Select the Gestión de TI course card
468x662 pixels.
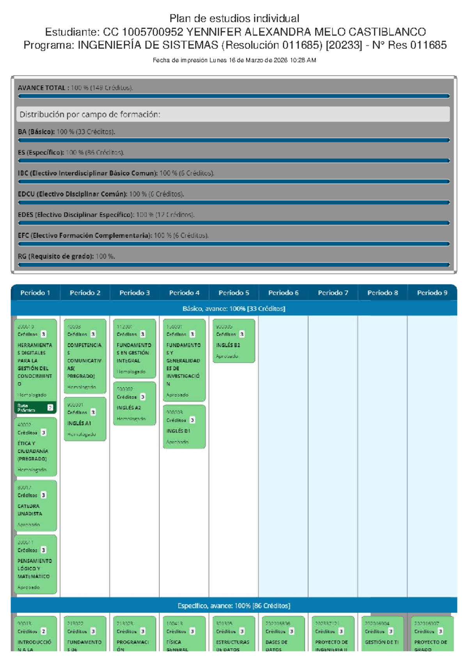click(x=383, y=634)
